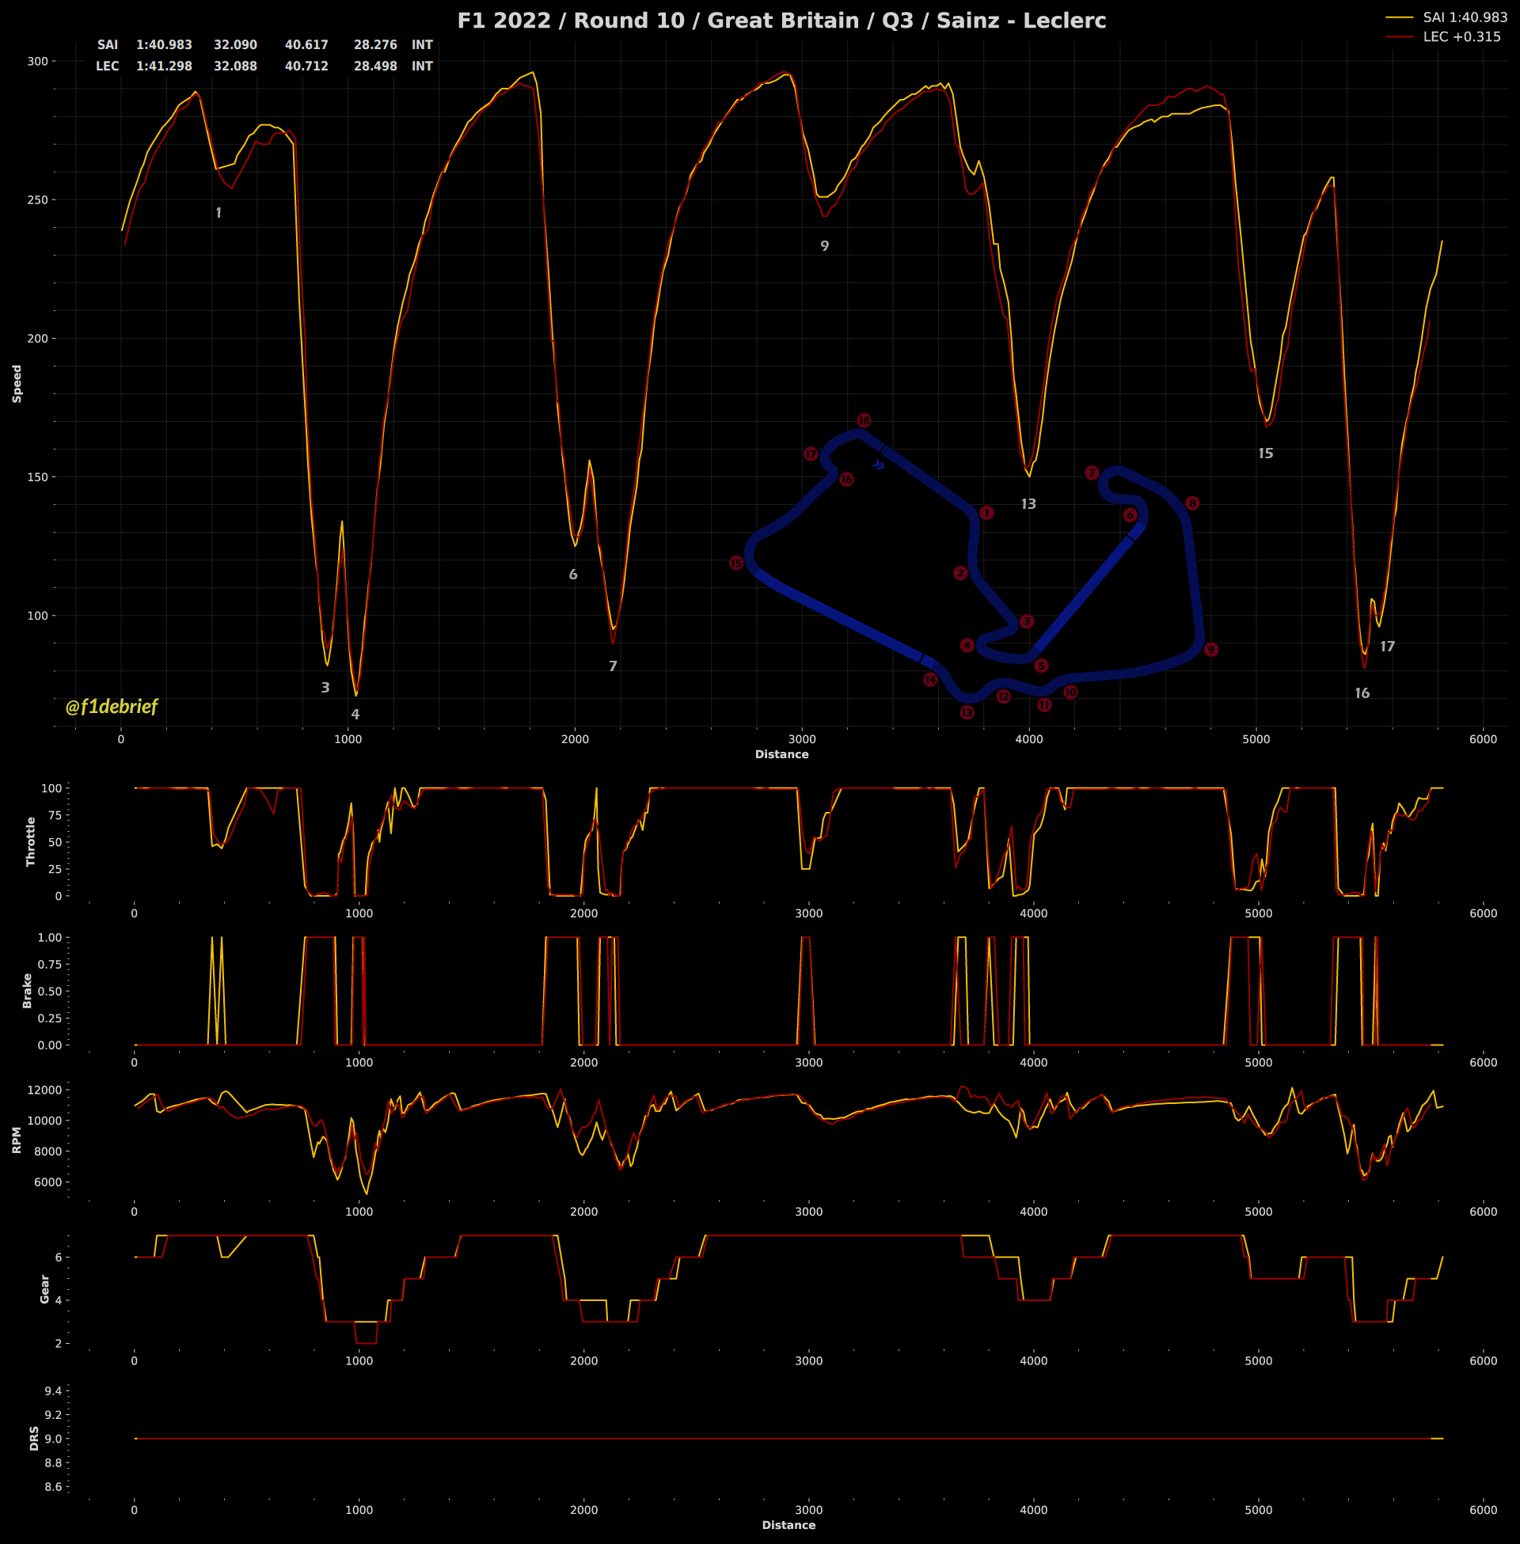Click the turn 10 marker on the track map
The image size is (1520, 1544).
point(1070,692)
